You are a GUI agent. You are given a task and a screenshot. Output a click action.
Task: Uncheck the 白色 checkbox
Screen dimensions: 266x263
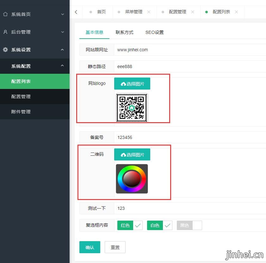tap(160, 225)
